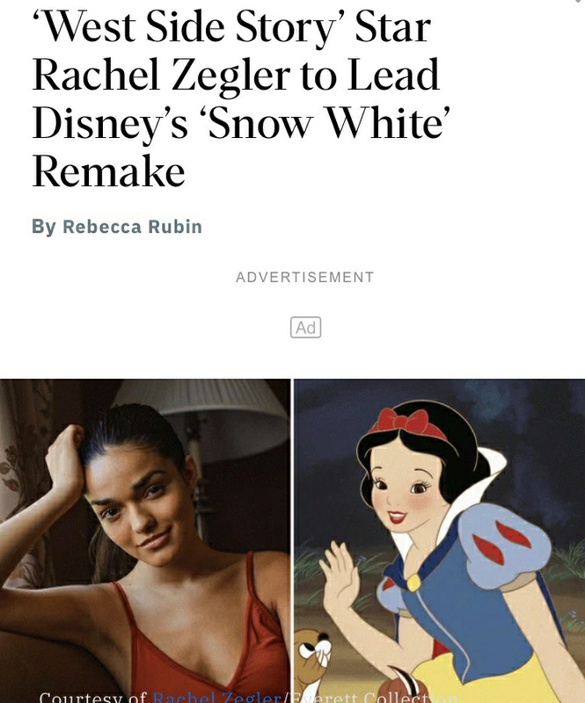
Task: Click the red bow on Snow White's hair
Action: [x=406, y=424]
